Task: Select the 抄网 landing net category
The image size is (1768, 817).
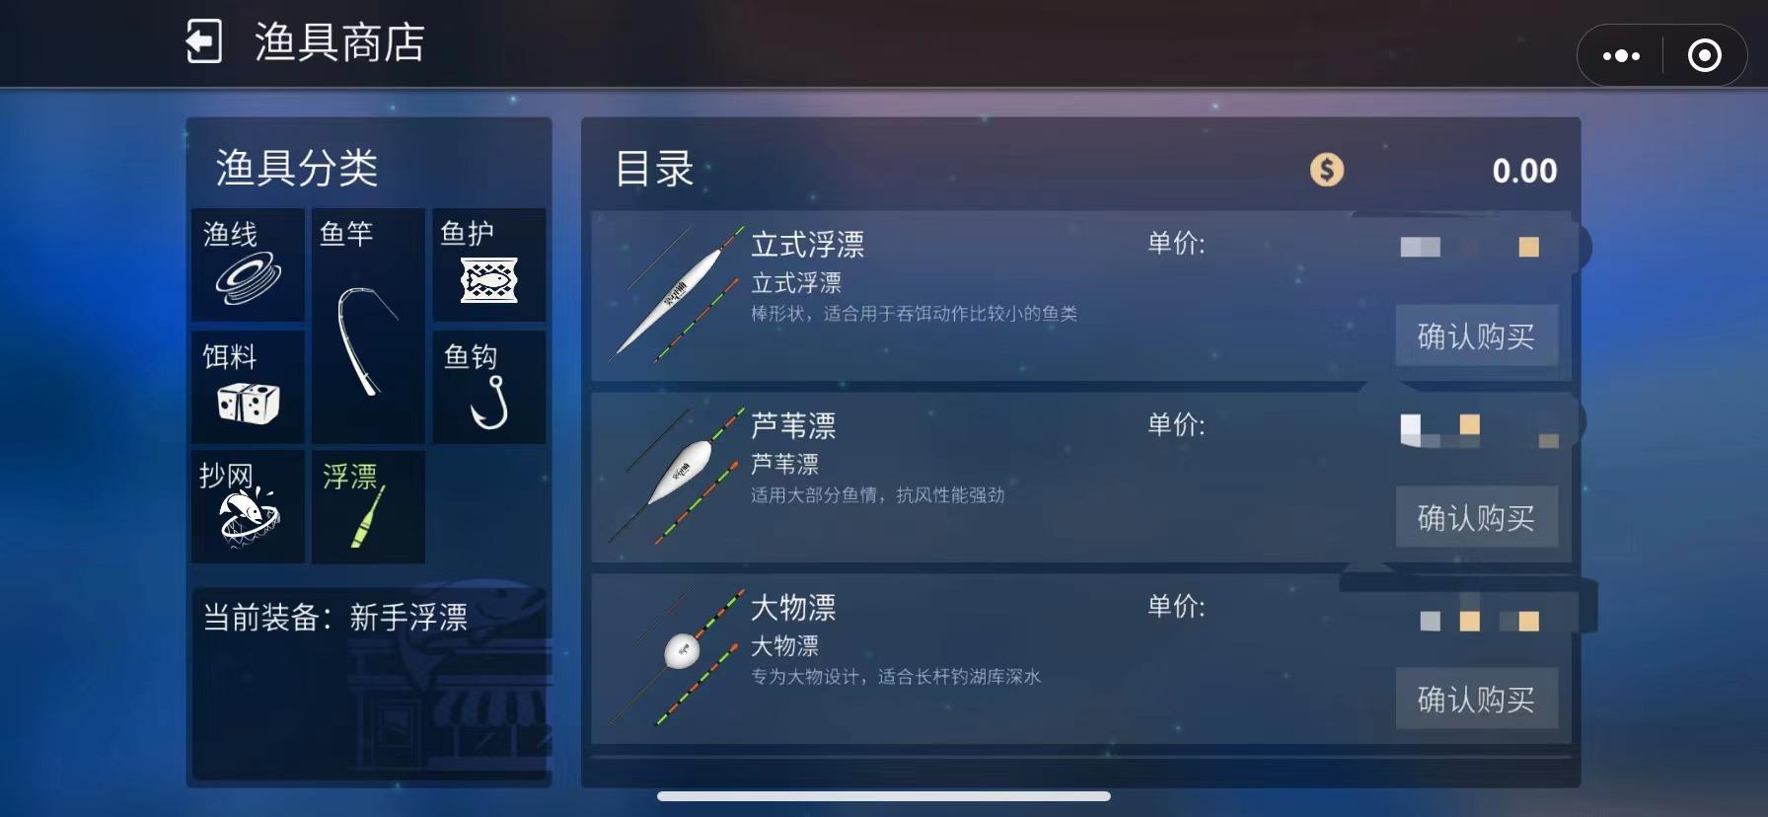Action: point(248,507)
